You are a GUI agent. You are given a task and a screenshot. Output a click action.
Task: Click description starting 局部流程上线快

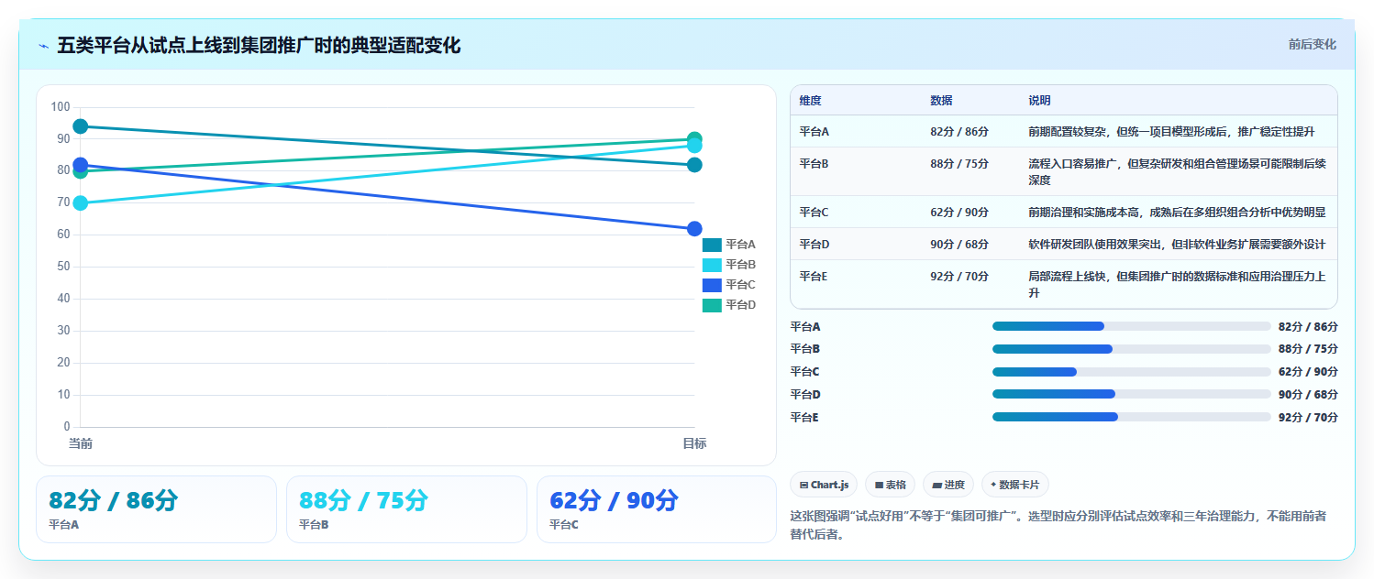tap(1177, 285)
